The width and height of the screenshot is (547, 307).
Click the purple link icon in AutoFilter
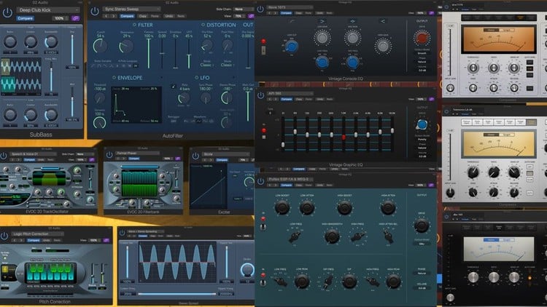coord(252,15)
